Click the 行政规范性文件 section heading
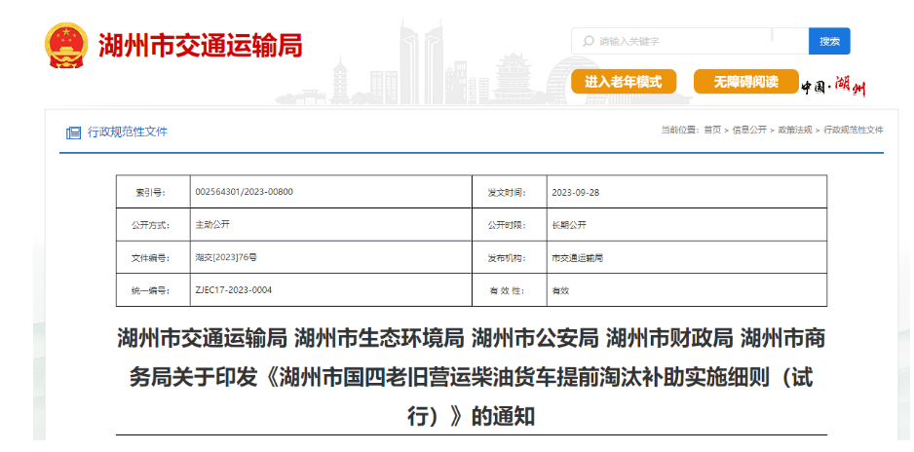Image resolution: width=914 pixels, height=452 pixels. (128, 132)
